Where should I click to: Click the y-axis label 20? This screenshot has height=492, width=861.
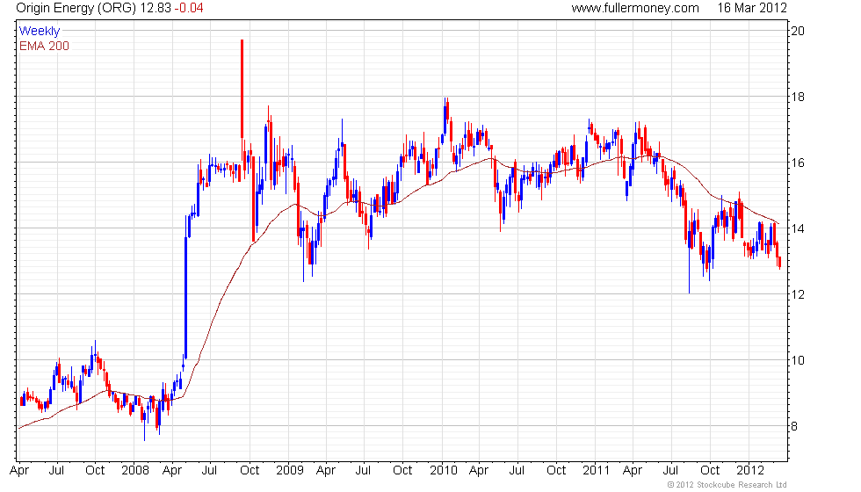pos(798,31)
